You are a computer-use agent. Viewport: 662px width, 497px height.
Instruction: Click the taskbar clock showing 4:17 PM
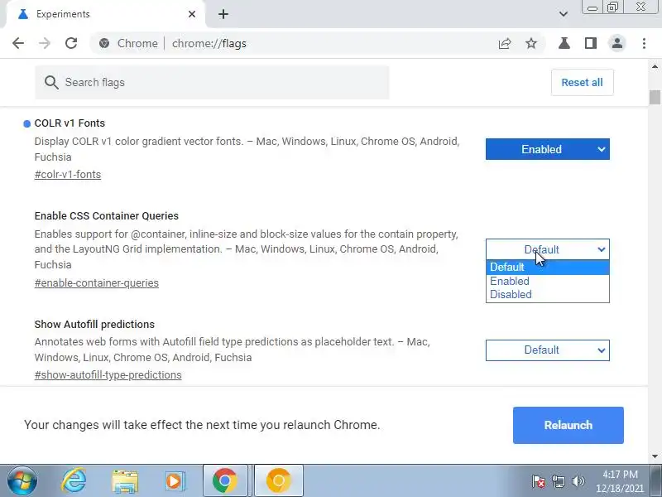click(620, 481)
